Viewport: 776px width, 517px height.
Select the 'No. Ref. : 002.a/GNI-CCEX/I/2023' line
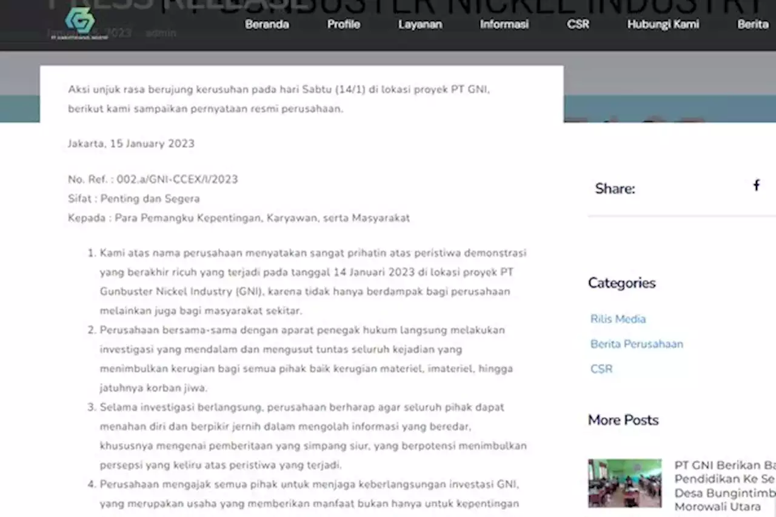coord(153,179)
